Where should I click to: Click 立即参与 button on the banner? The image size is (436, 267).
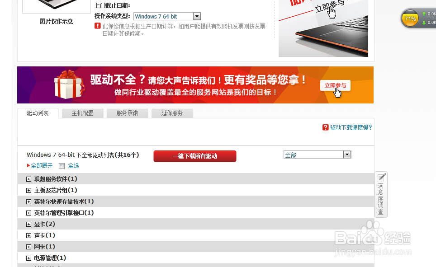click(335, 85)
